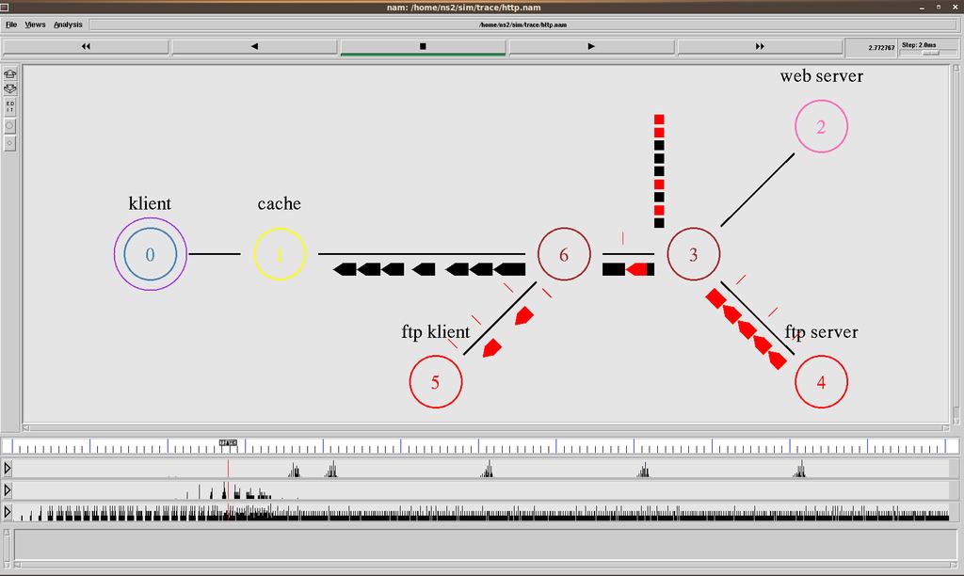Click the leftmost black packet heading to cache
Screen dimensions: 964x576
click(x=345, y=269)
